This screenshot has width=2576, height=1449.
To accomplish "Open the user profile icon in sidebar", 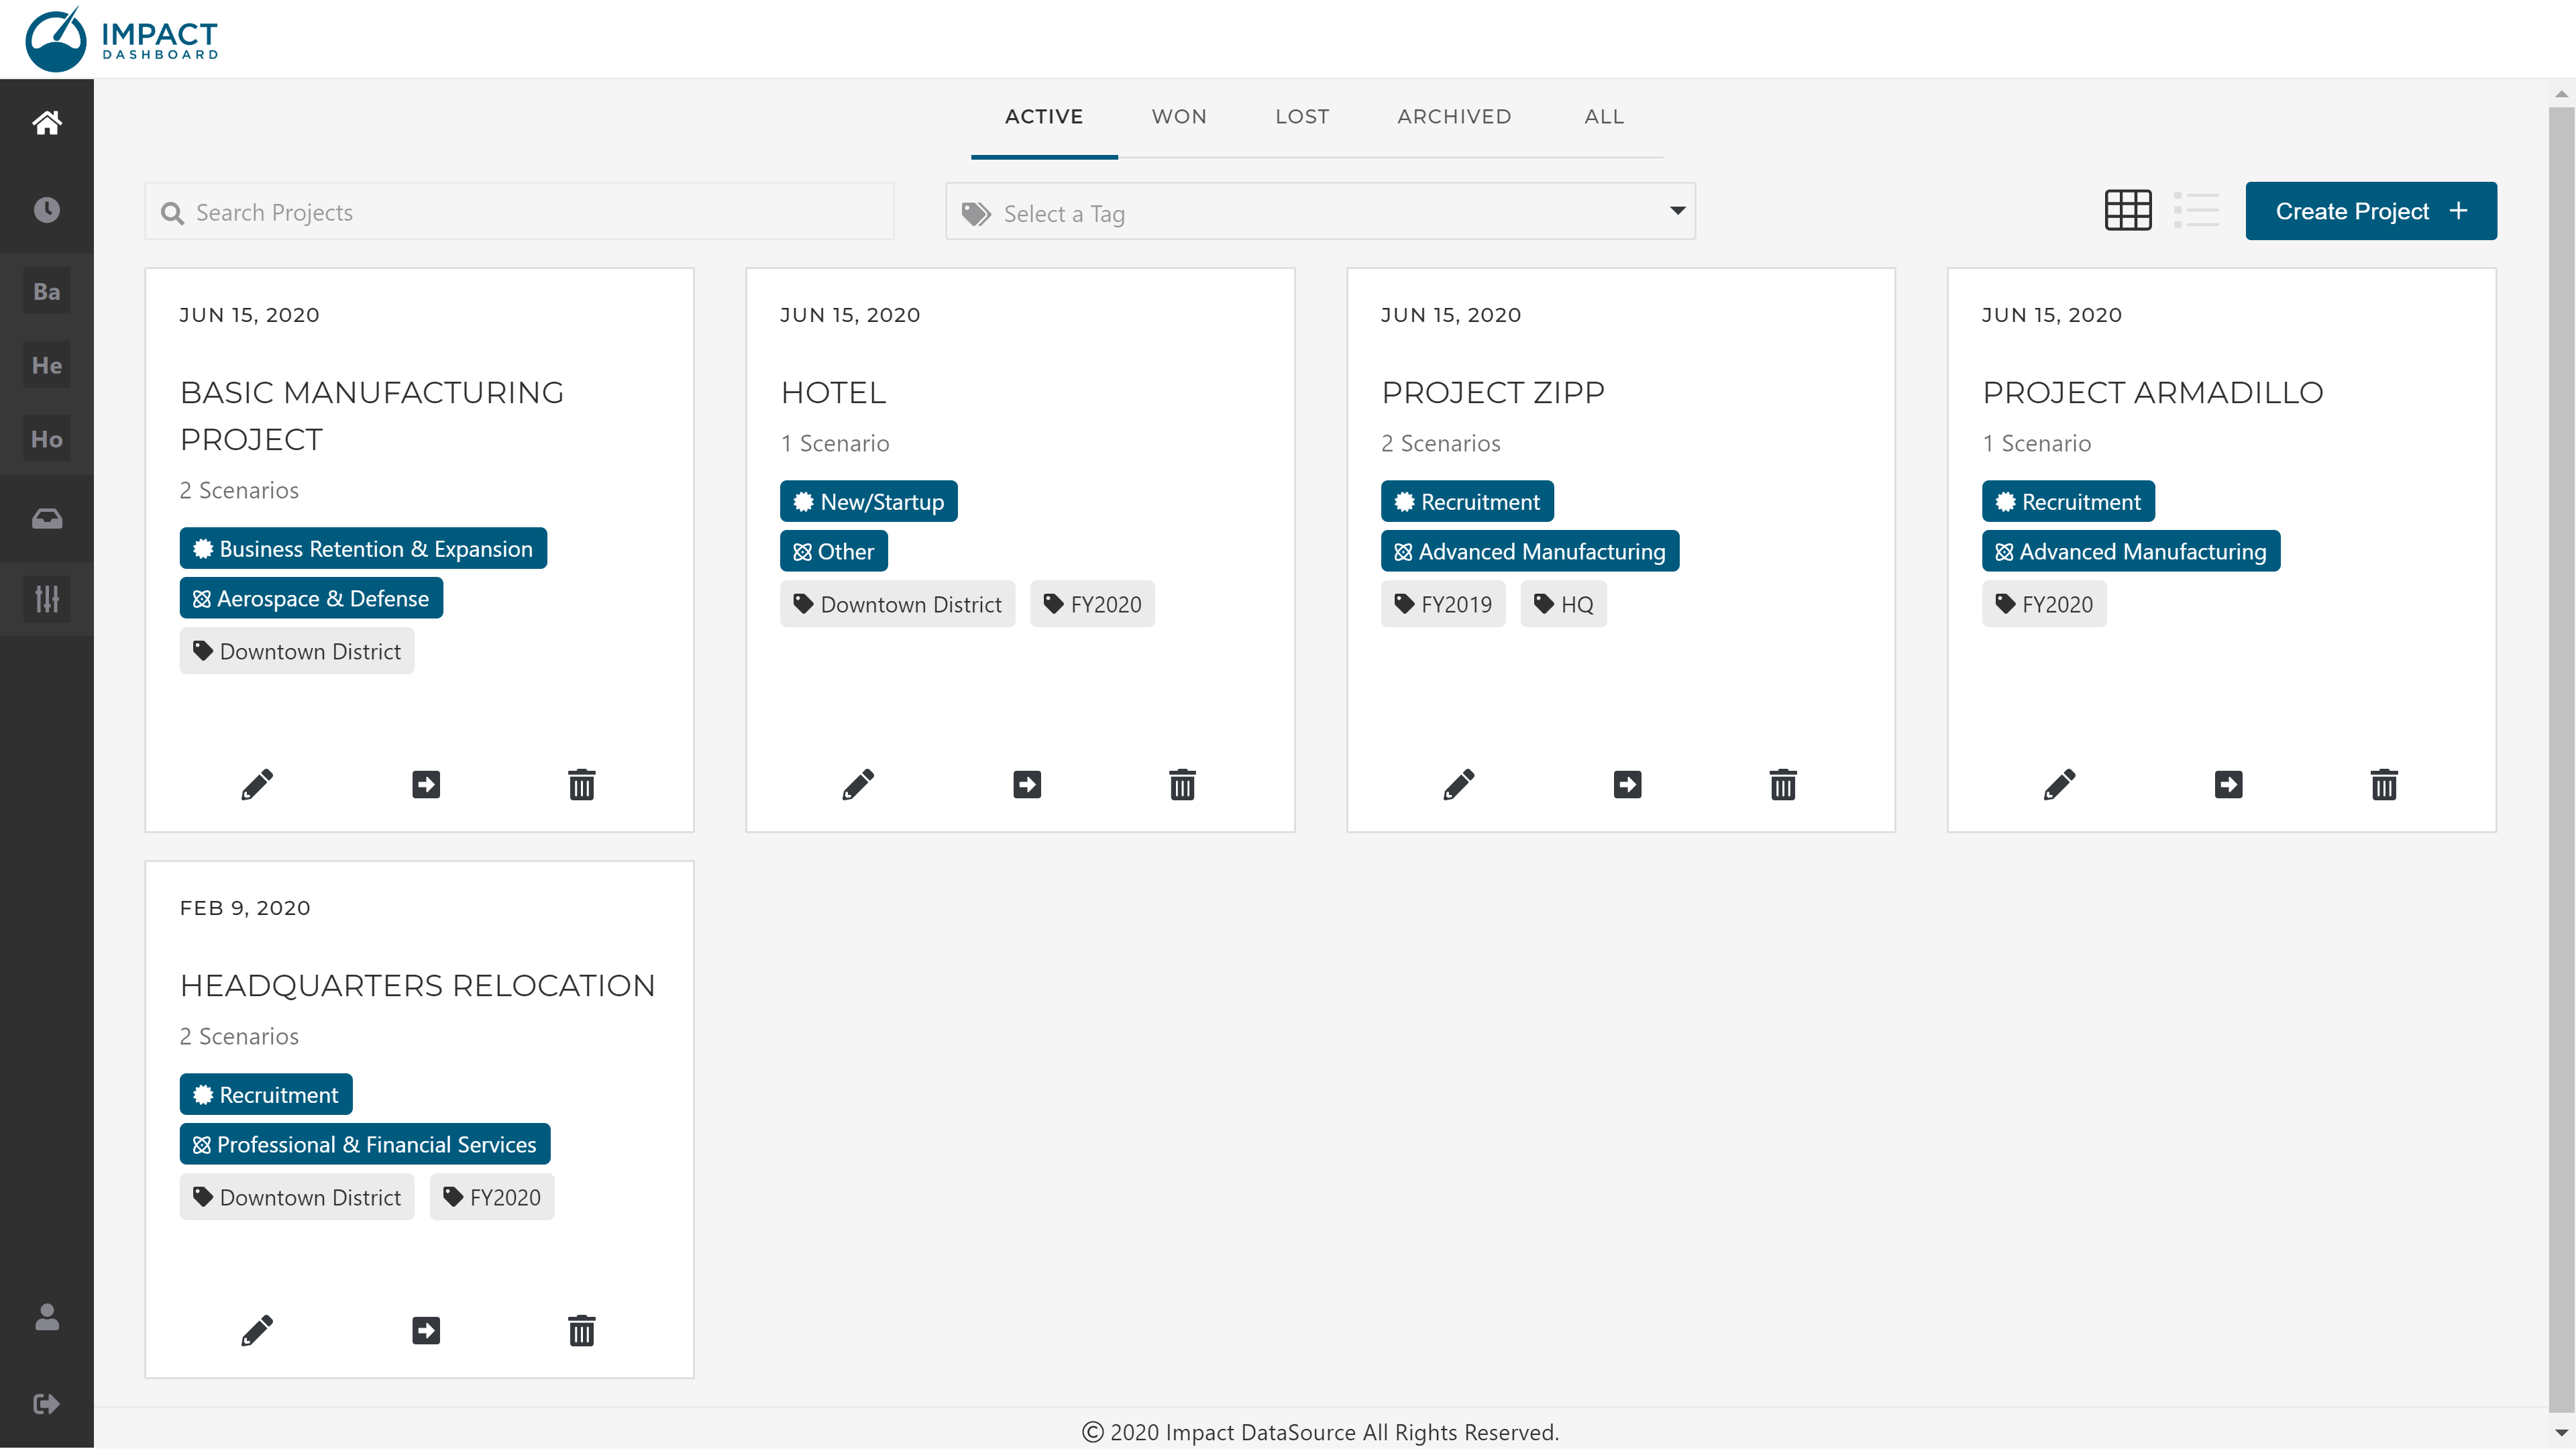I will tap(47, 1317).
